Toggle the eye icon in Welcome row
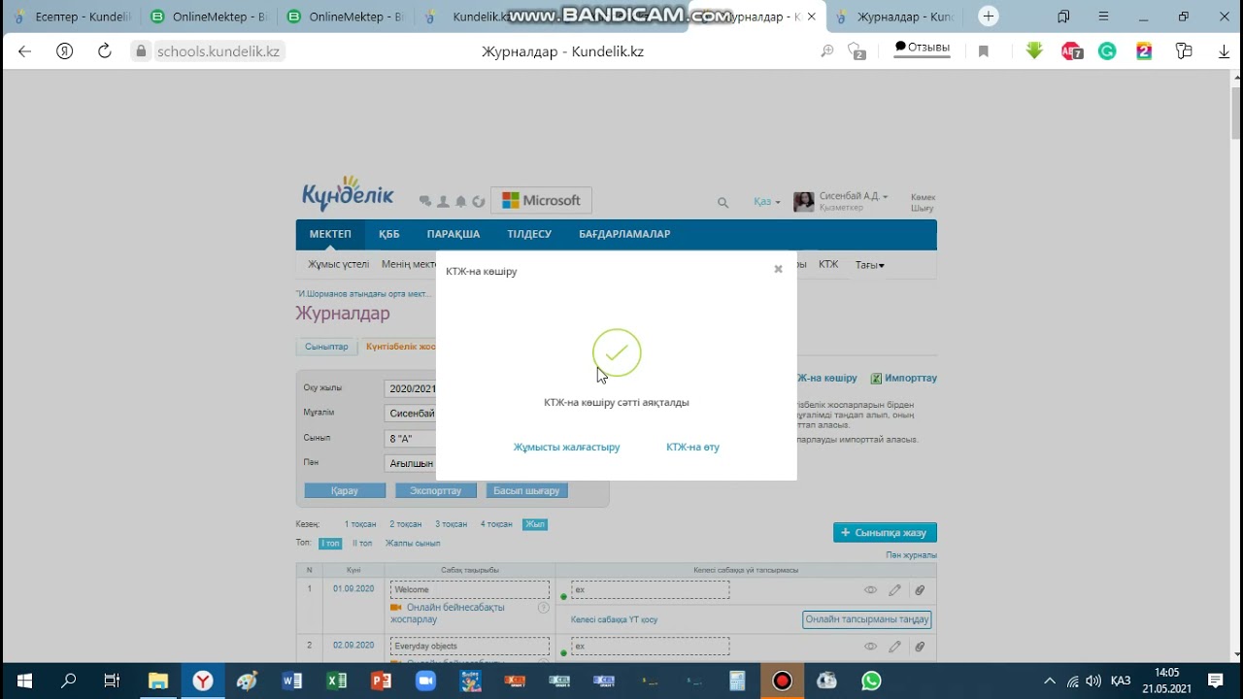Screen dimensions: 1243x699 [x=870, y=590]
